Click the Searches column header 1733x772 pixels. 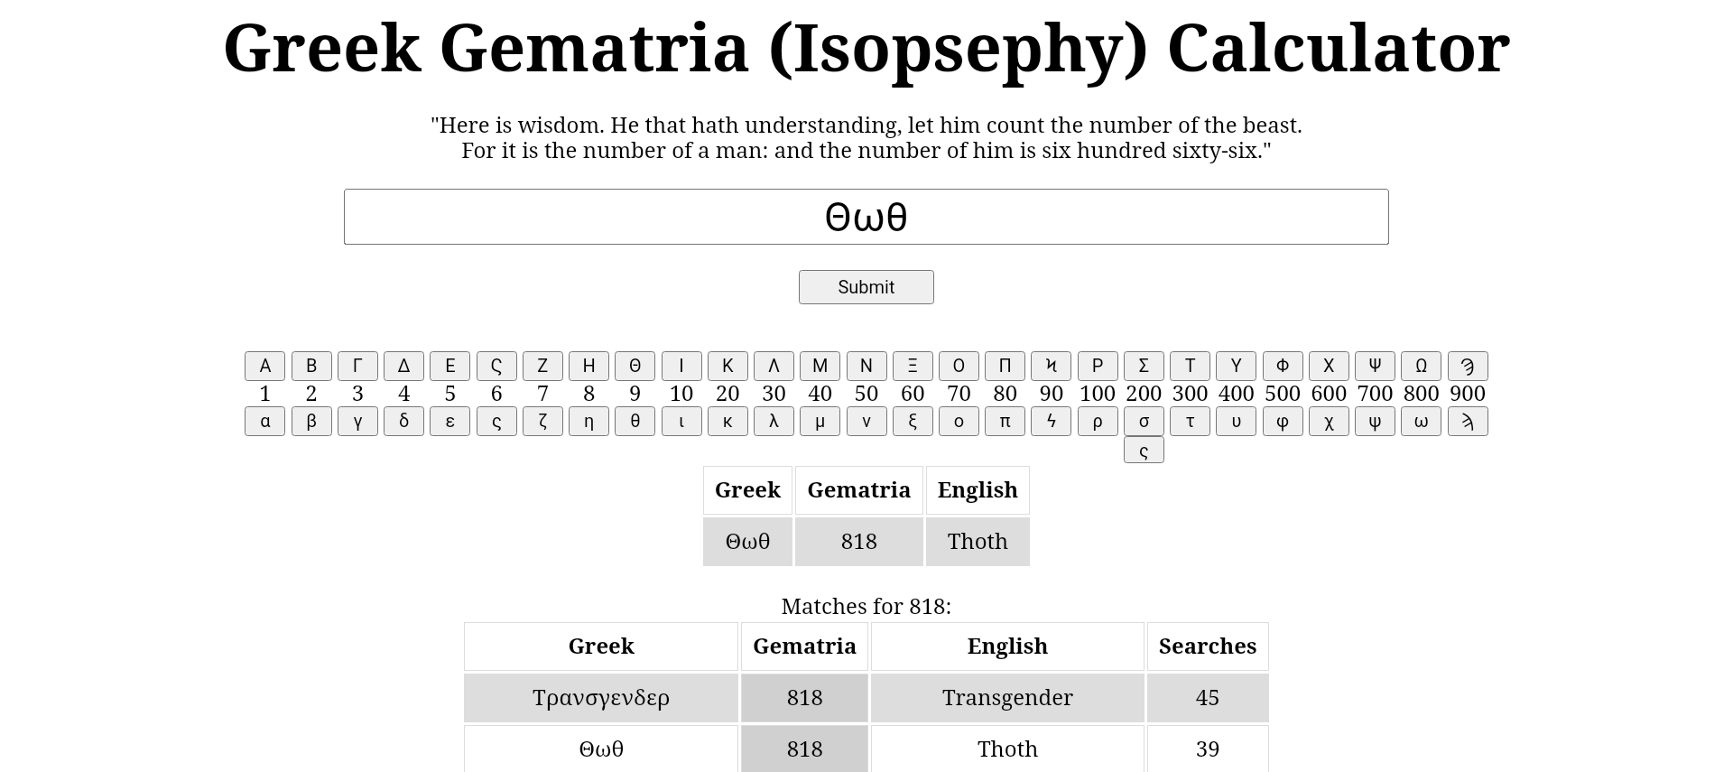click(x=1207, y=646)
